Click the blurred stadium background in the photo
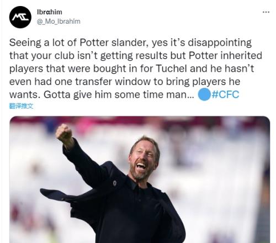 [x=221, y=166]
